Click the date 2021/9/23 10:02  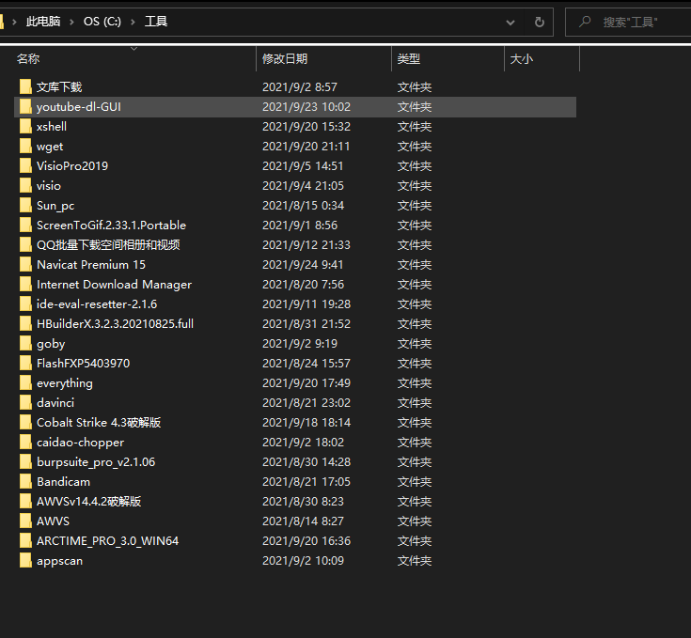[x=306, y=107]
